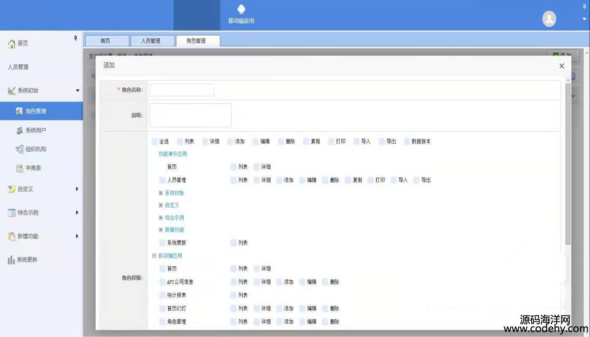Click the 添加 button behind dialog
Image resolution: width=590 pixels, height=337 pixels.
[563, 55]
